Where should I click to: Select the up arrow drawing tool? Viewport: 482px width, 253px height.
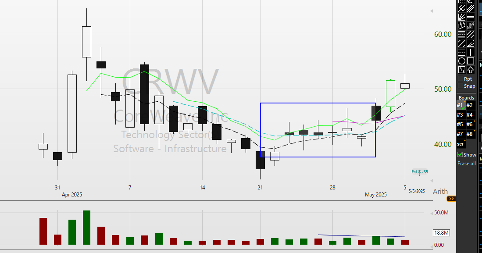471,70
